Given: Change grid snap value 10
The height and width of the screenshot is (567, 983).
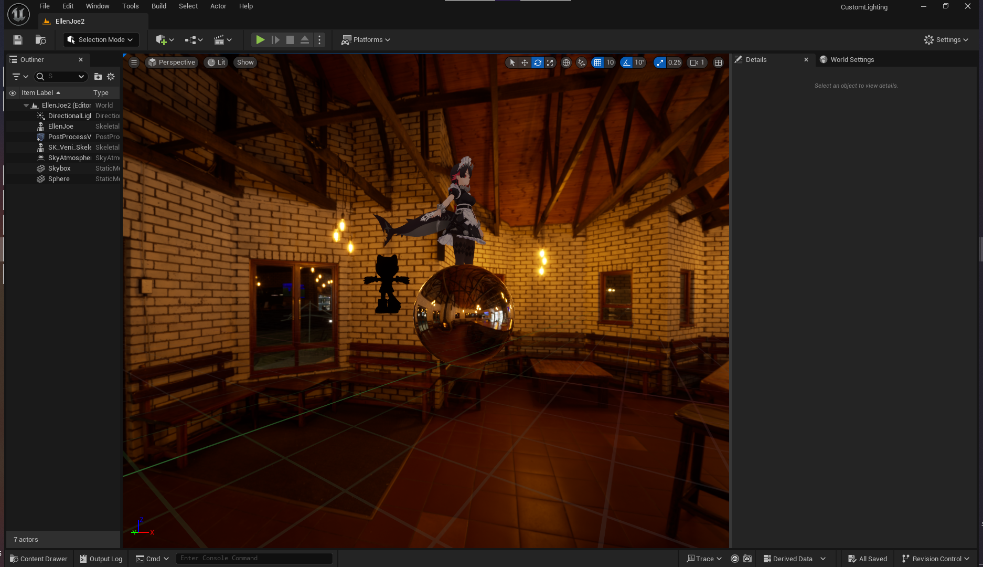Looking at the screenshot, I should coord(610,62).
